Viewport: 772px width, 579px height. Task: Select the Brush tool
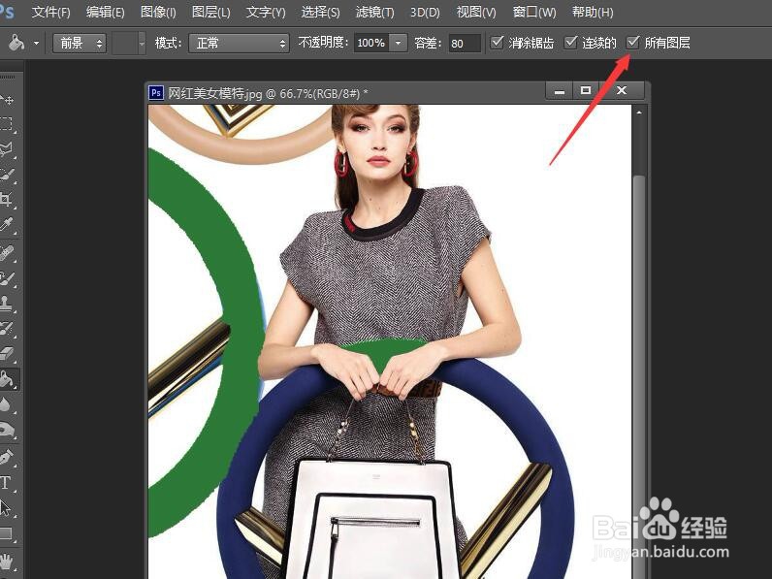coord(7,278)
